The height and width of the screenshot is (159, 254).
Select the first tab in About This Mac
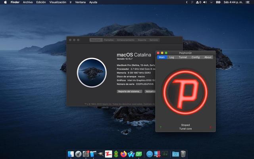96,40
